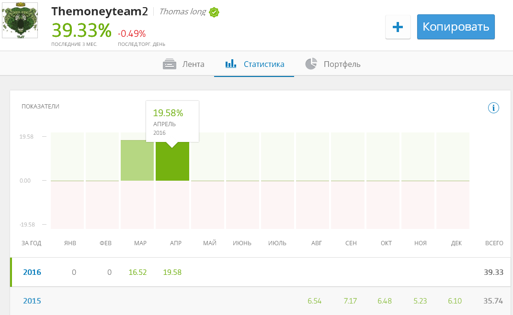Open the Лента tab
This screenshot has width=513, height=315.
click(x=193, y=64)
